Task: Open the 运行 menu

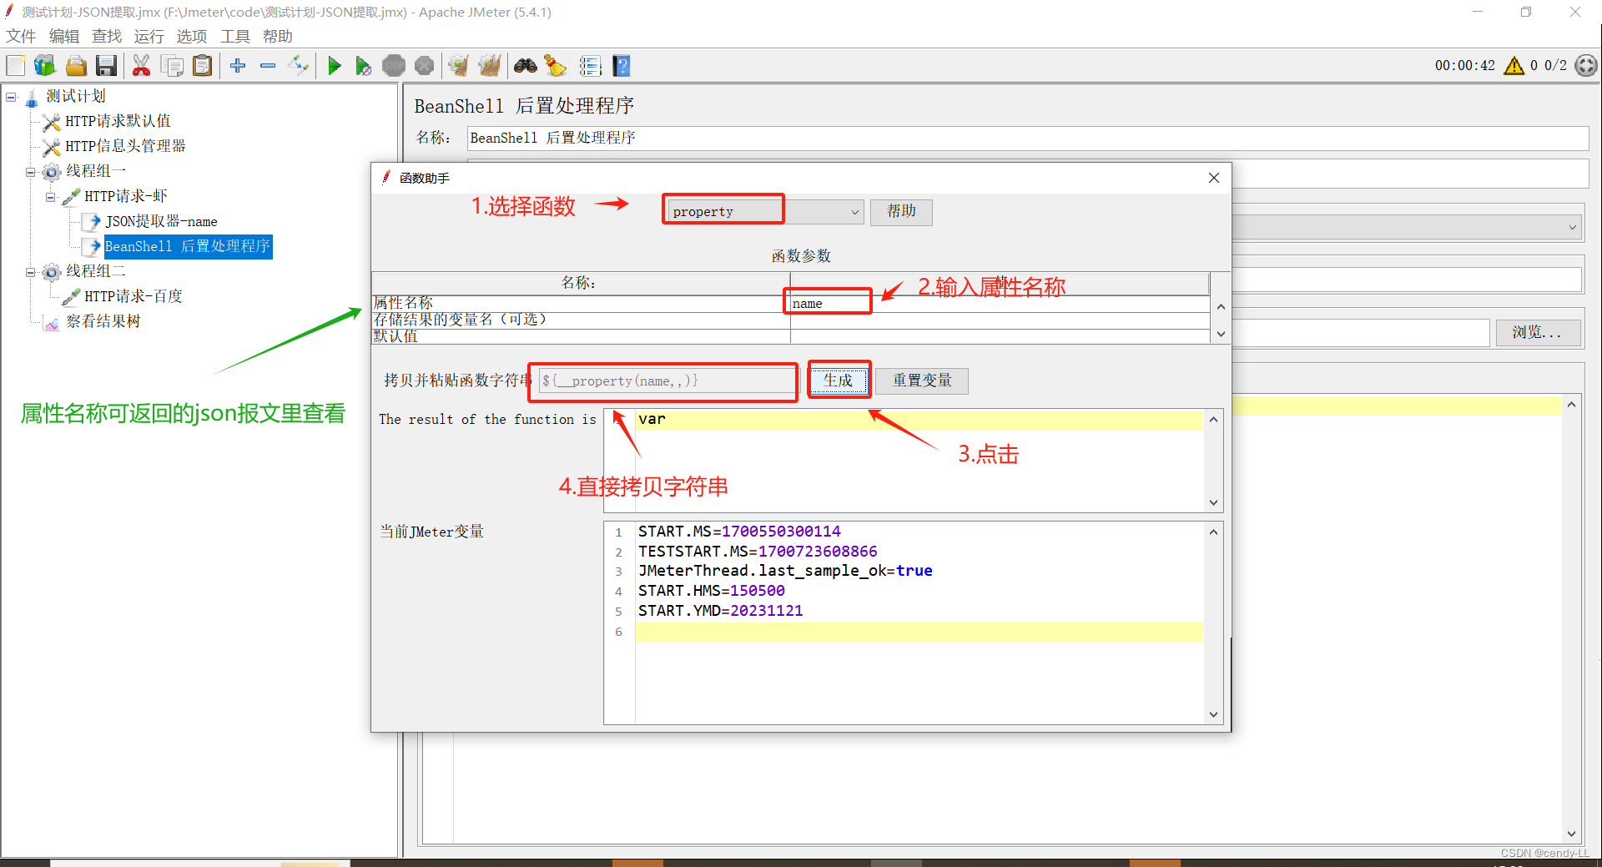Action: pyautogui.click(x=148, y=36)
